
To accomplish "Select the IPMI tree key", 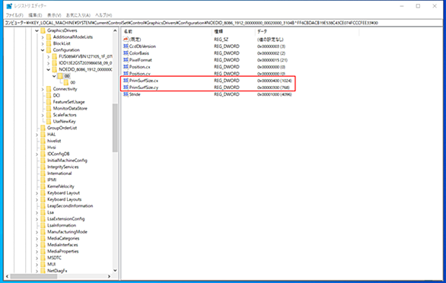I will (52, 180).
